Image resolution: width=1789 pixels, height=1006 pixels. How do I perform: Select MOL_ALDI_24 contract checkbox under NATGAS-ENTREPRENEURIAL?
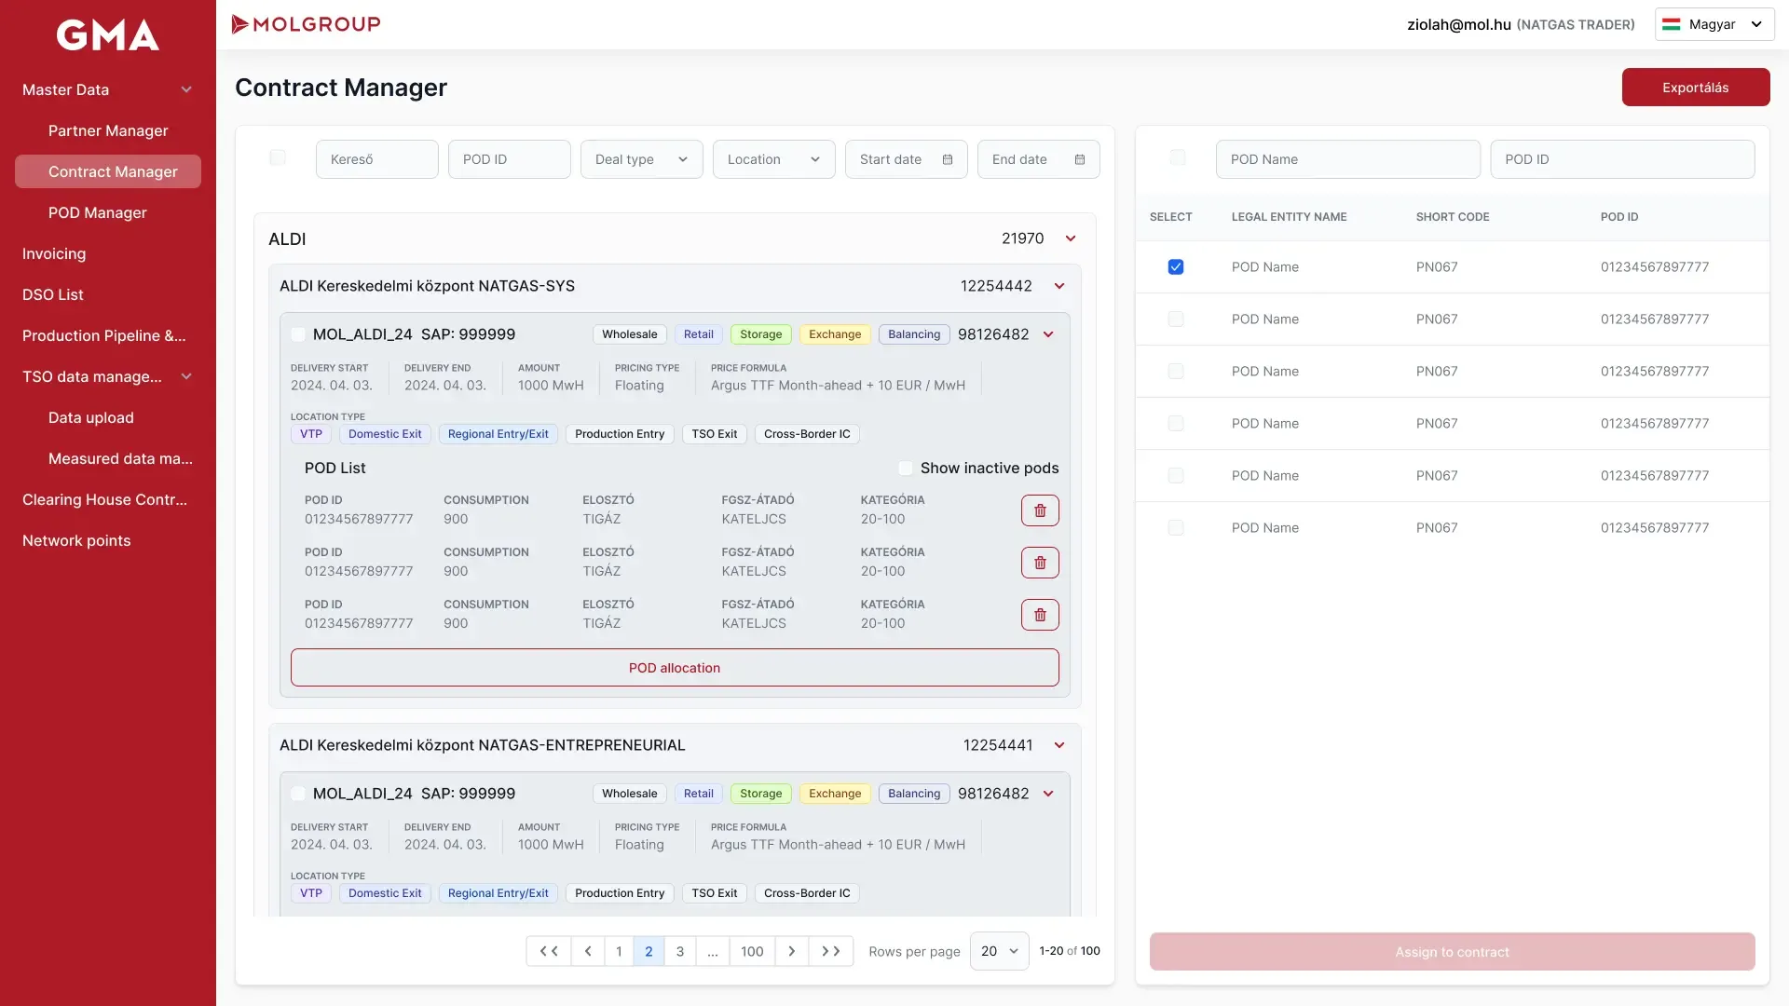click(x=298, y=794)
